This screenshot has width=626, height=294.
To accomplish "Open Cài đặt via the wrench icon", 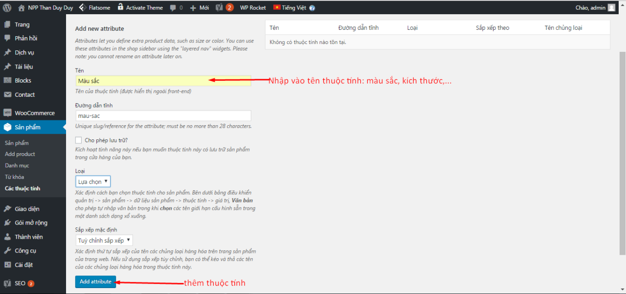I will point(7,264).
